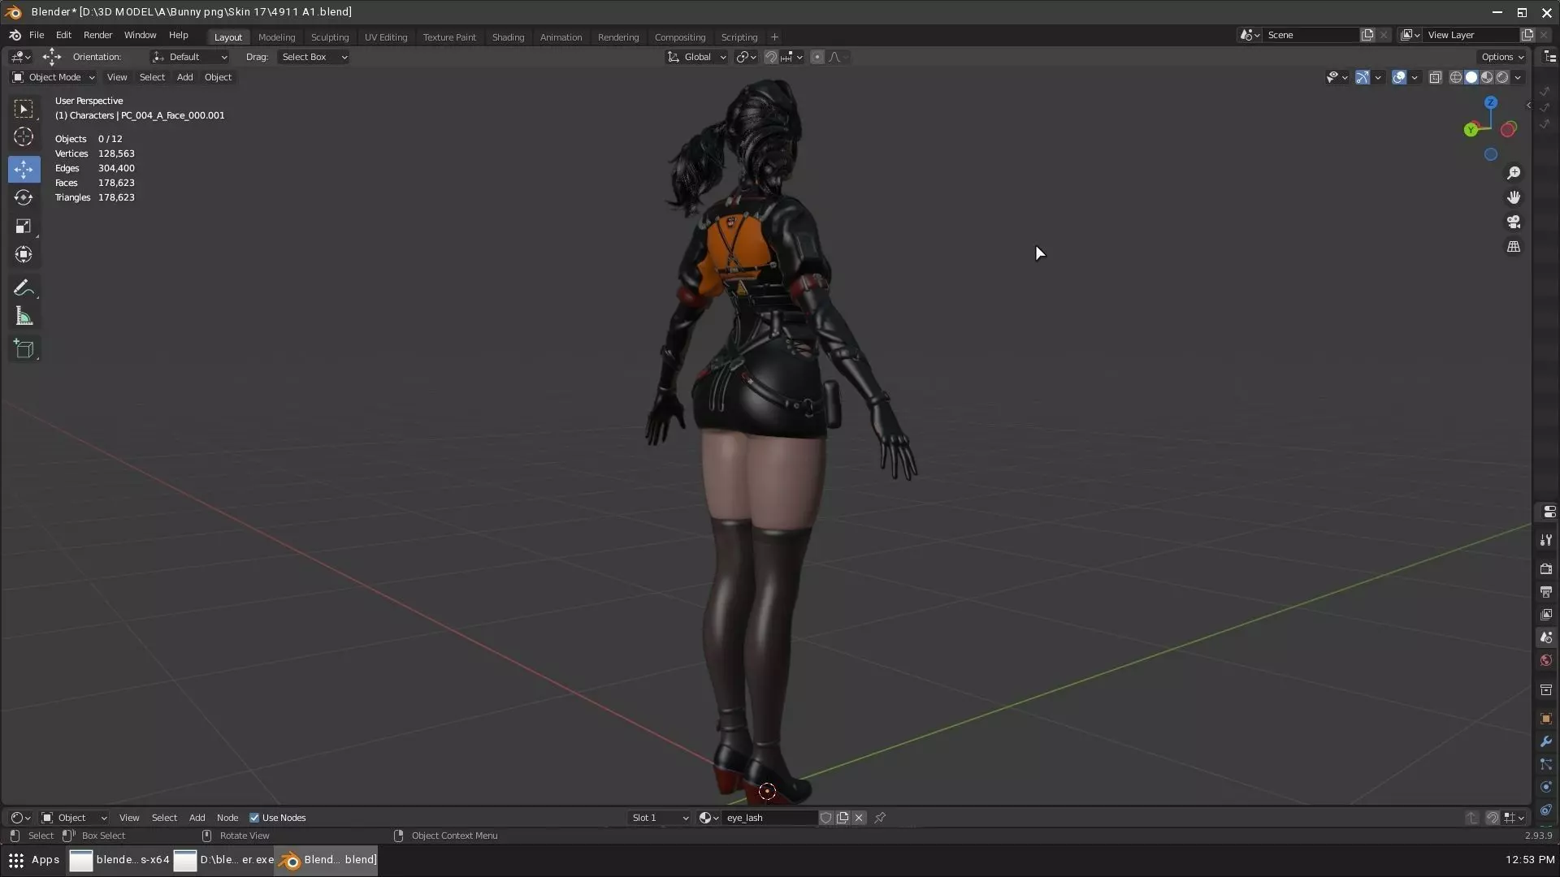Screen dimensions: 1560x877
Task: Open the Global transform orientation dropdown
Action: pyautogui.click(x=696, y=57)
